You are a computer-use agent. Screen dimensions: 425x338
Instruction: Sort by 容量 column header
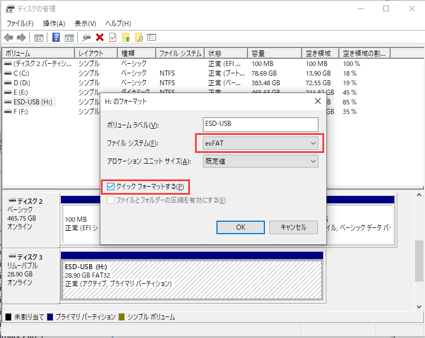point(275,53)
